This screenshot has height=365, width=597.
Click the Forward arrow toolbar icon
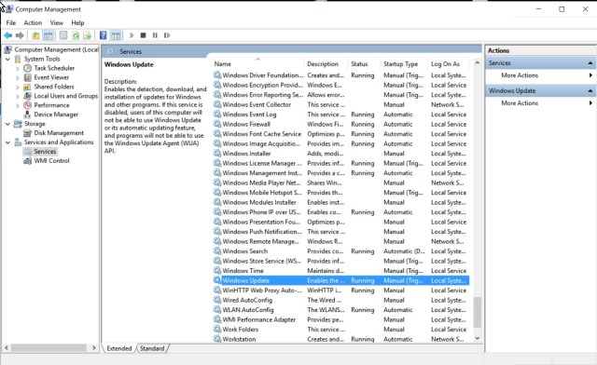point(20,35)
